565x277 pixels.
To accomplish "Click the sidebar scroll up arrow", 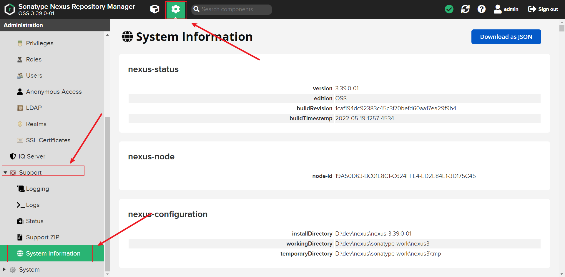I will coord(107,35).
